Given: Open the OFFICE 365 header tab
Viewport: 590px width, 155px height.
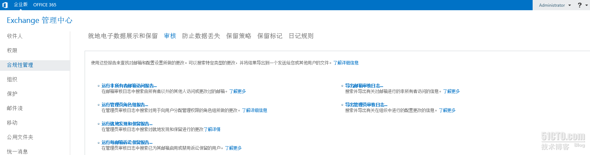Looking at the screenshot, I should point(45,5).
